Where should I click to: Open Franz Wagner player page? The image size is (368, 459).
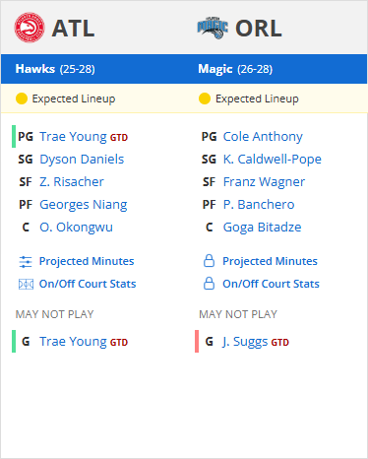coord(264,181)
